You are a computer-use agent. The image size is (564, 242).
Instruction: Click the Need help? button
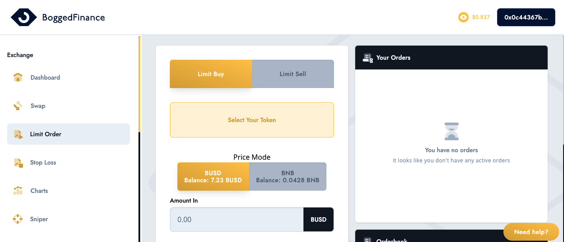531,232
